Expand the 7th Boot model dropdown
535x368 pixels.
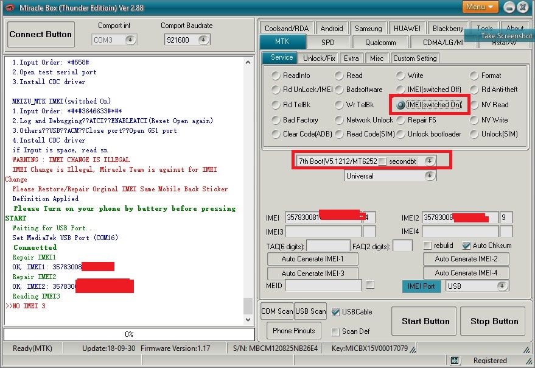pos(430,161)
